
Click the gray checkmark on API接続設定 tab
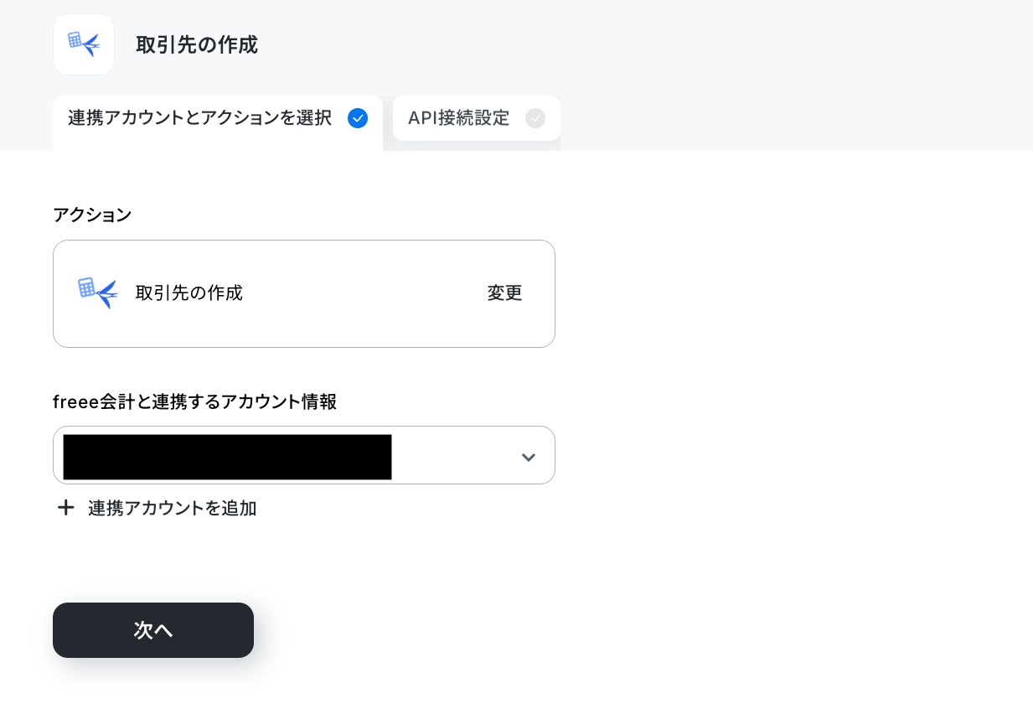(x=535, y=118)
